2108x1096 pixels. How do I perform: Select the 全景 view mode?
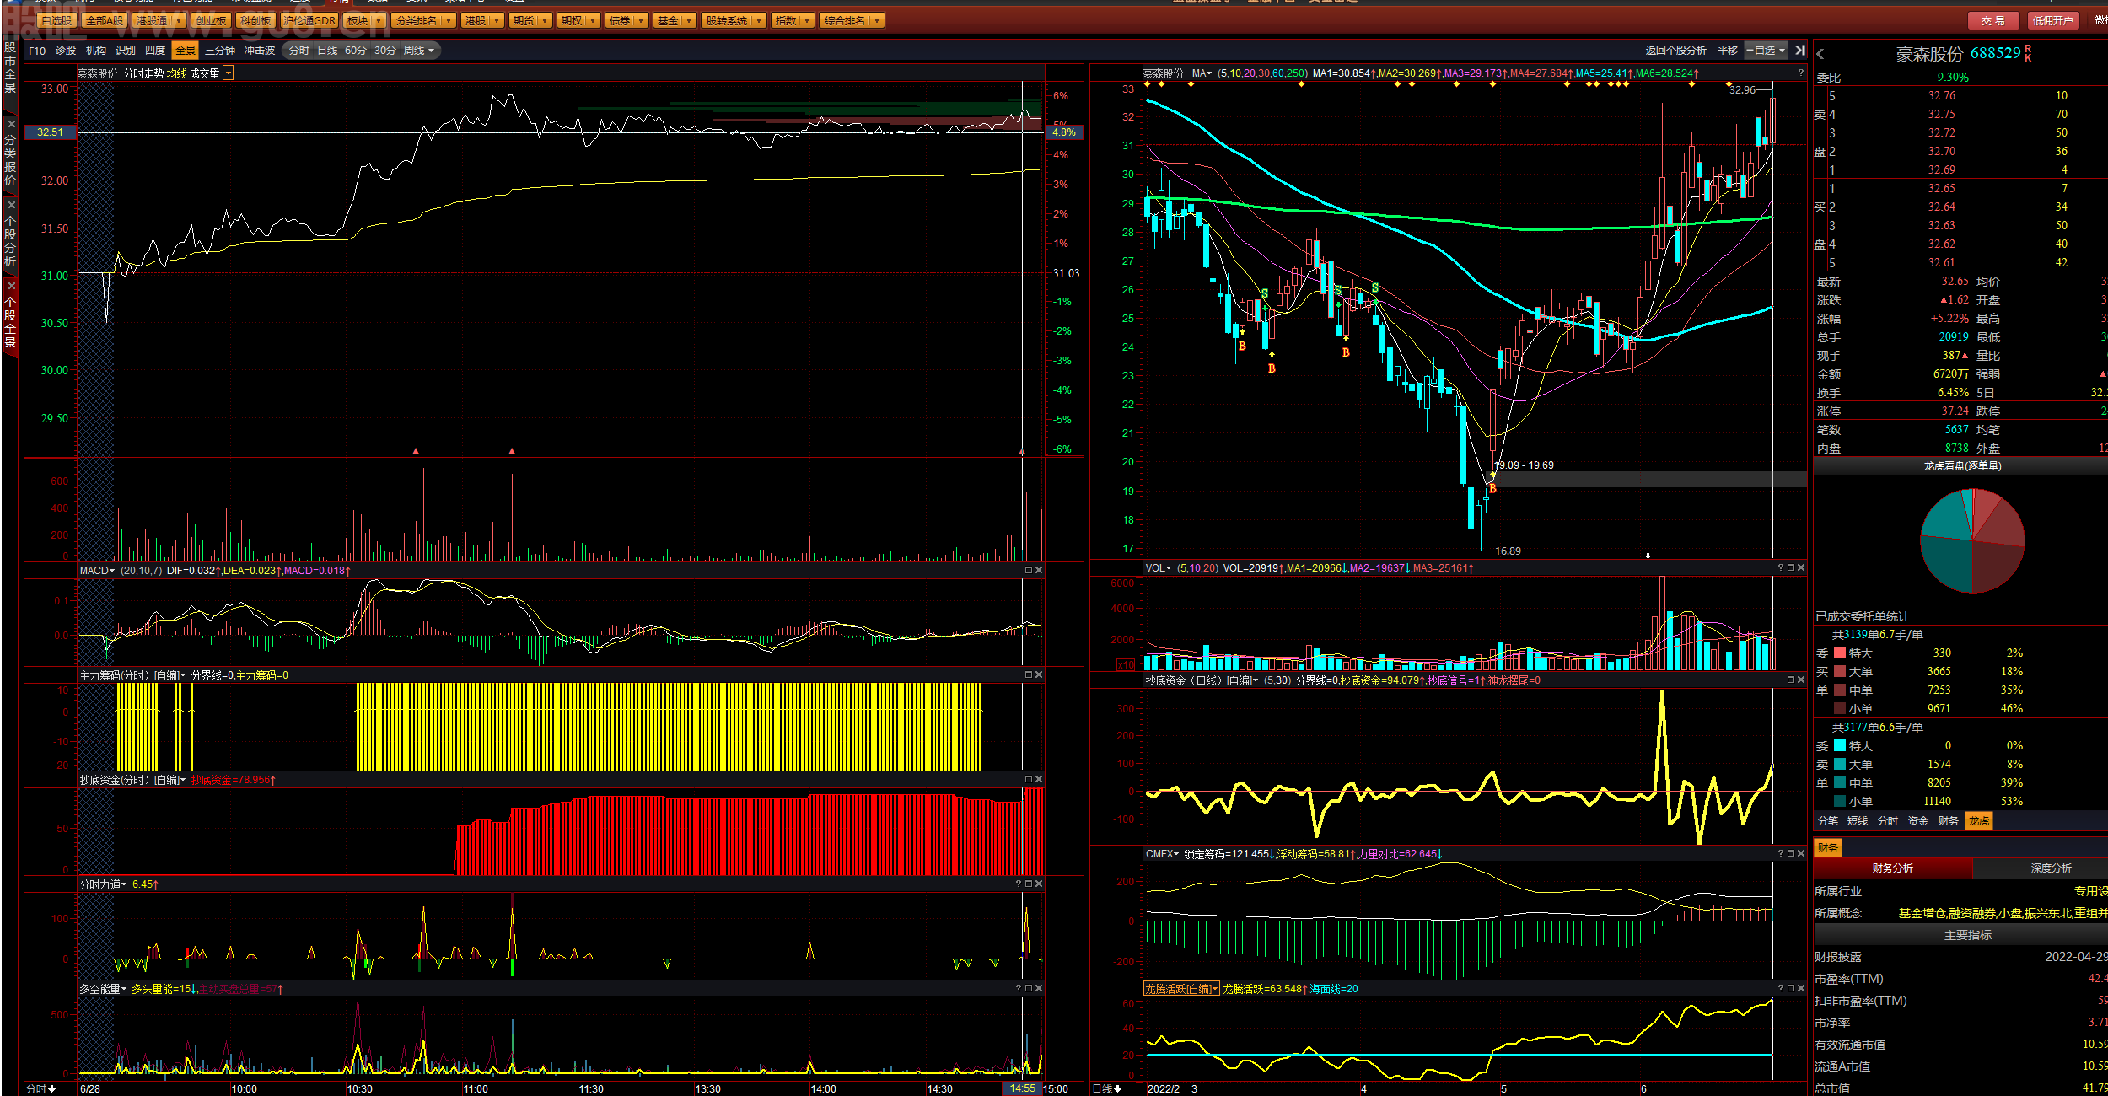[x=186, y=51]
